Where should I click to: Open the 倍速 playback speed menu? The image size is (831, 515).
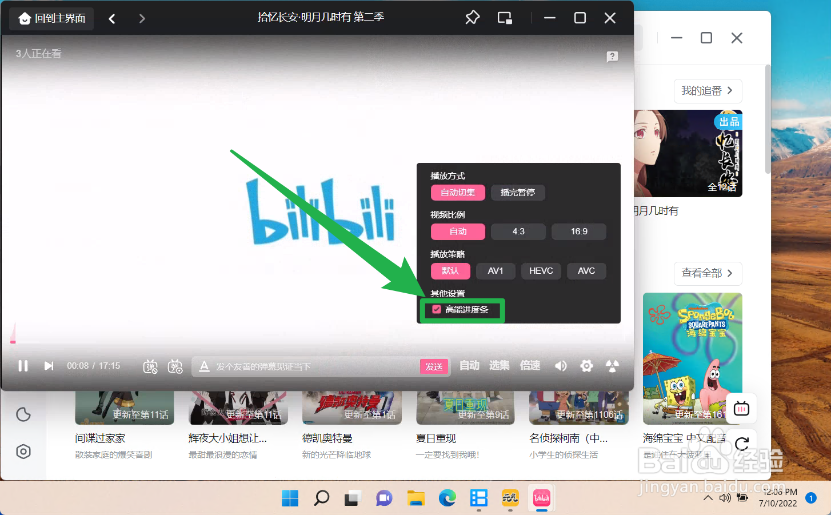[530, 365]
